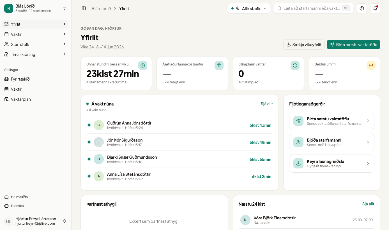Click Bjarki Snær Guðmundsson name

(x=132, y=157)
